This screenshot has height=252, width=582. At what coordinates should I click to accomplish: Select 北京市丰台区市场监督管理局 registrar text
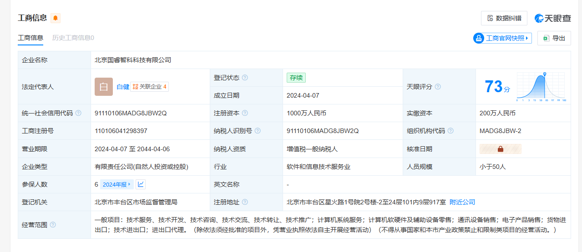point(136,202)
